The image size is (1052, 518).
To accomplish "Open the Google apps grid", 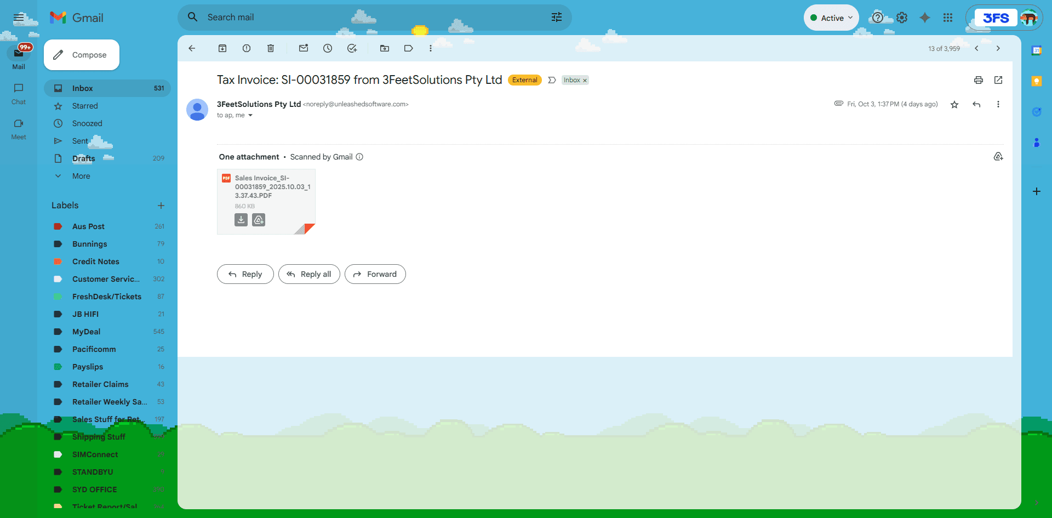I will pos(948,18).
